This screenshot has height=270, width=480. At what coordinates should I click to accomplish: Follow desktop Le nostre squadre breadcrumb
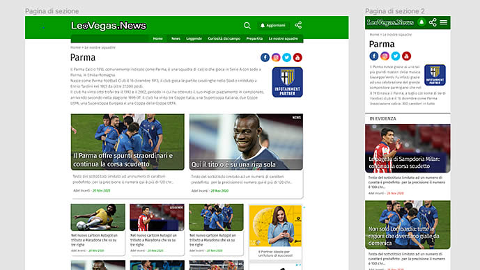coord(100,47)
